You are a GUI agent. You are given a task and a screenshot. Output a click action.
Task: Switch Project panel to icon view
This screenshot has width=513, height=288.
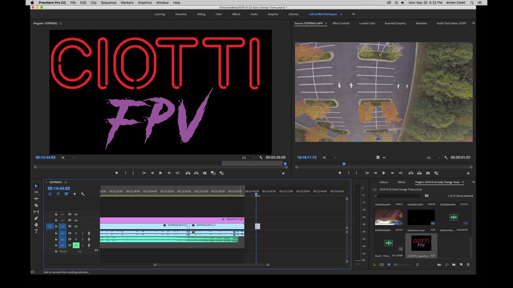[389, 265]
